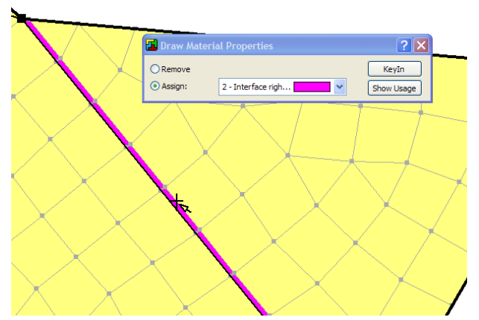The height and width of the screenshot is (320, 479).
Task: Click the '2 - Interface righ...' material text
Action: [x=256, y=87]
